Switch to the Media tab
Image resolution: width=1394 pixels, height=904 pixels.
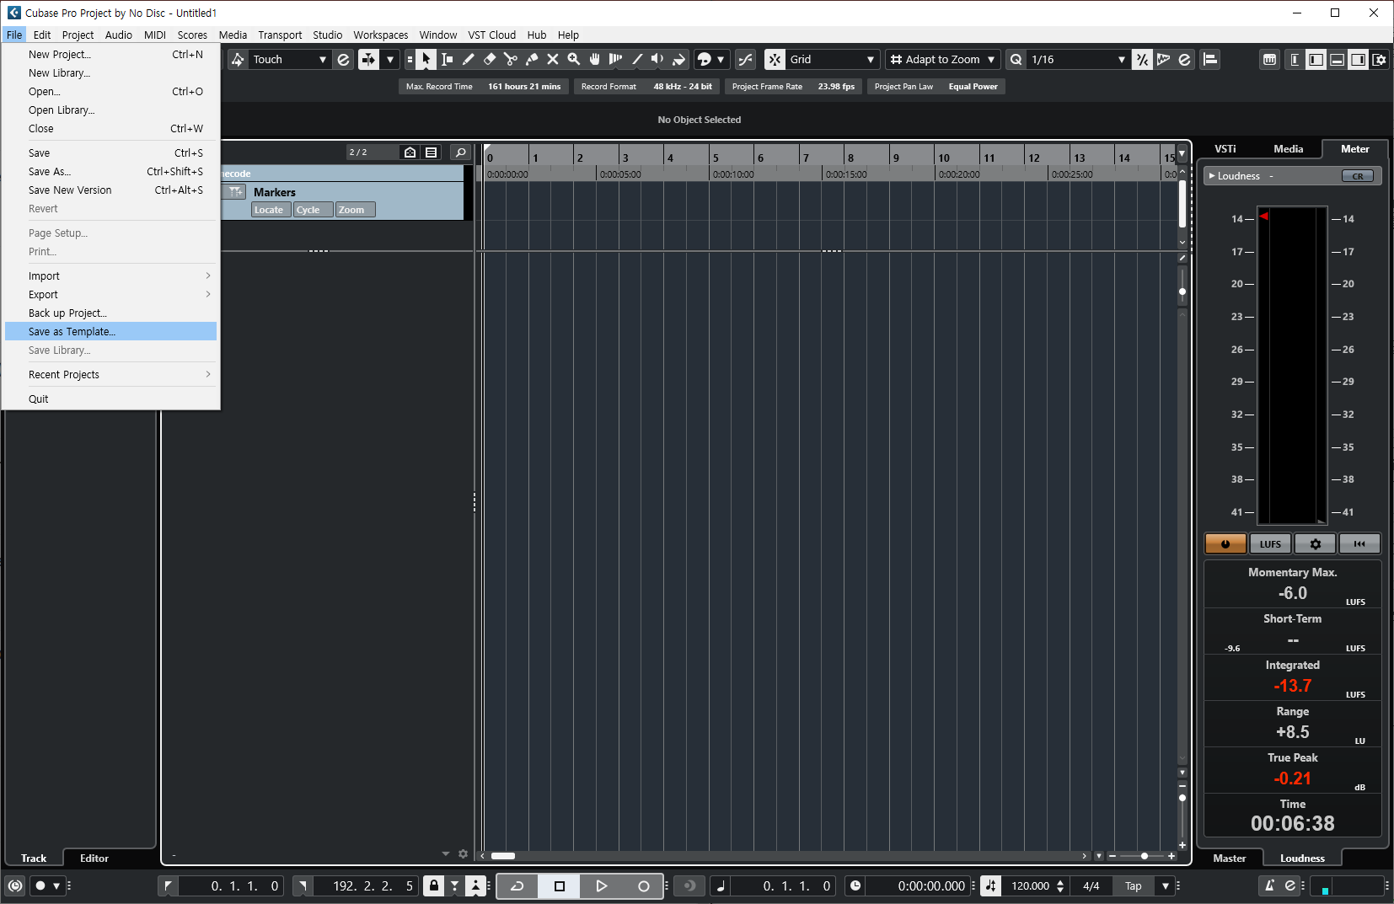coord(1288,148)
